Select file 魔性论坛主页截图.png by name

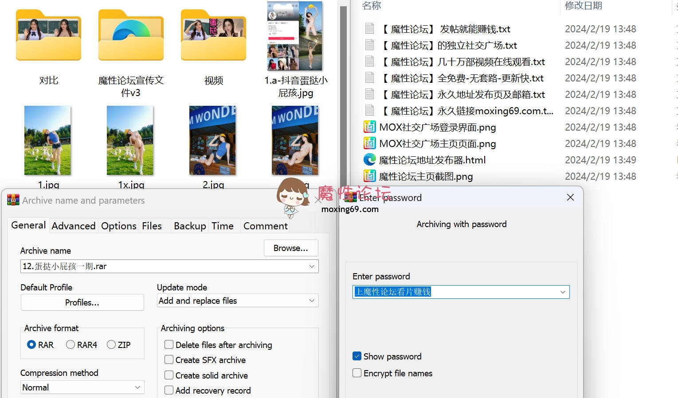[x=426, y=176]
